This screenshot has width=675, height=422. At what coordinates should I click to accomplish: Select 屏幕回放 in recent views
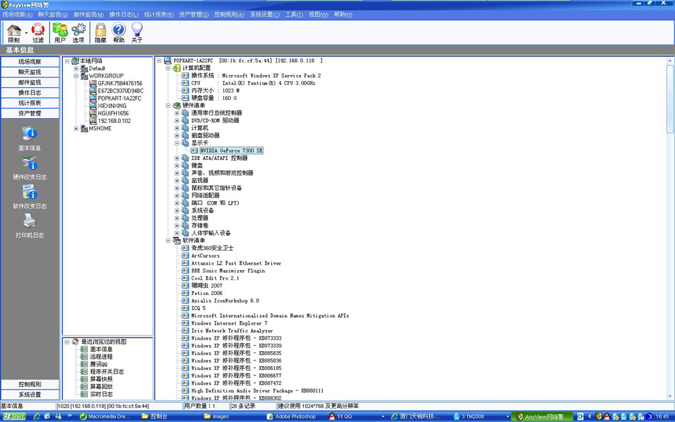101,387
